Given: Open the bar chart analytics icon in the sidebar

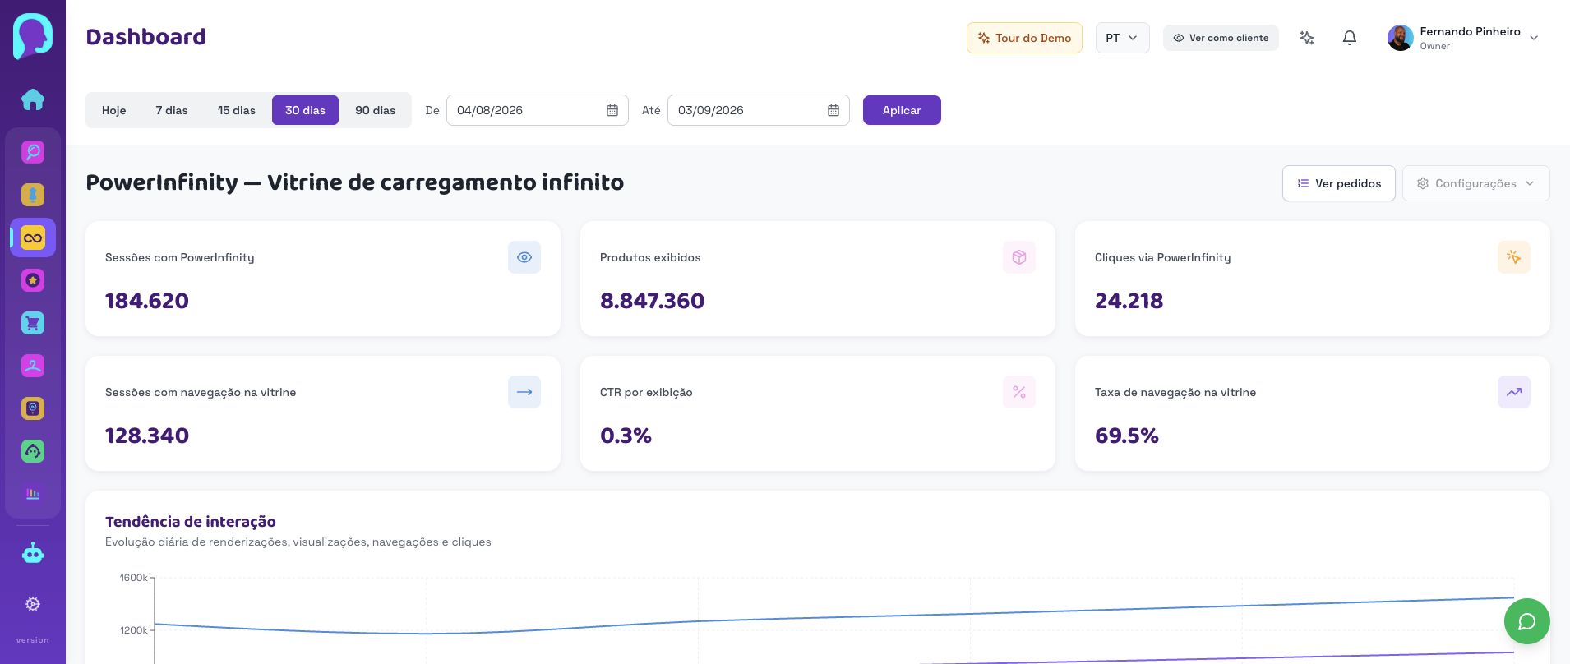Looking at the screenshot, I should click(x=33, y=494).
